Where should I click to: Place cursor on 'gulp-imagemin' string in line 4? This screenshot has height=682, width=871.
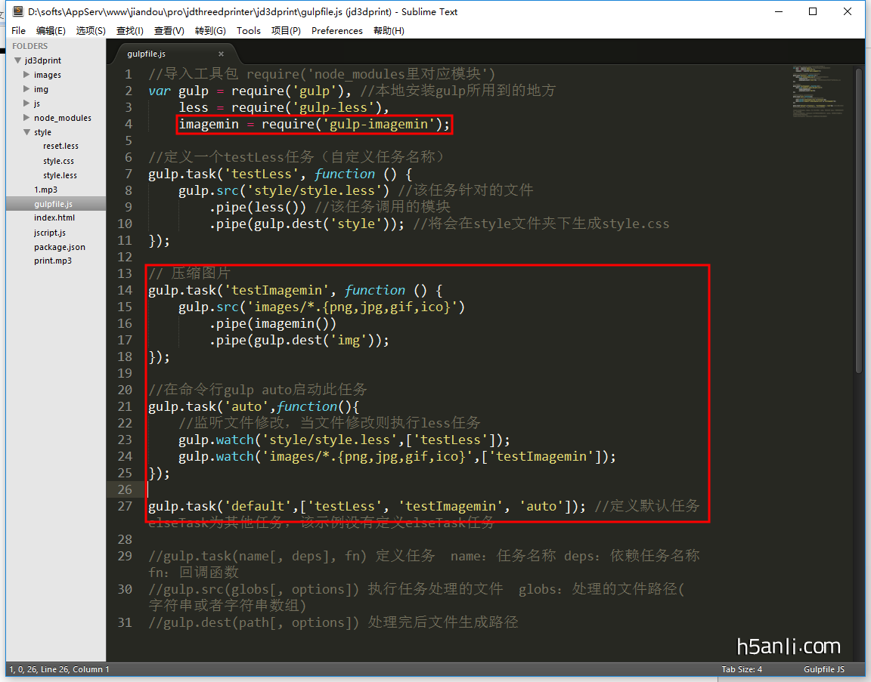(x=379, y=125)
